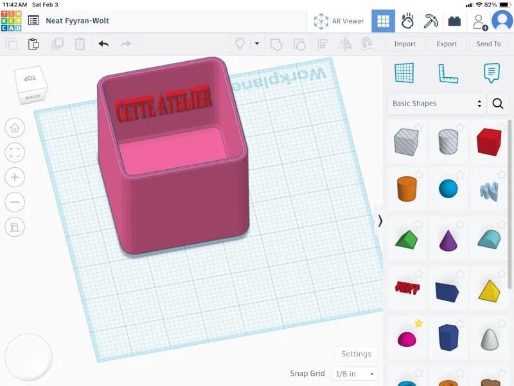The width and height of the screenshot is (514, 386).
Task: Favorite the red Box shape star
Action: 502,127
